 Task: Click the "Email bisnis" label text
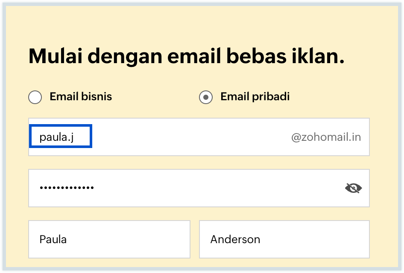point(81,97)
